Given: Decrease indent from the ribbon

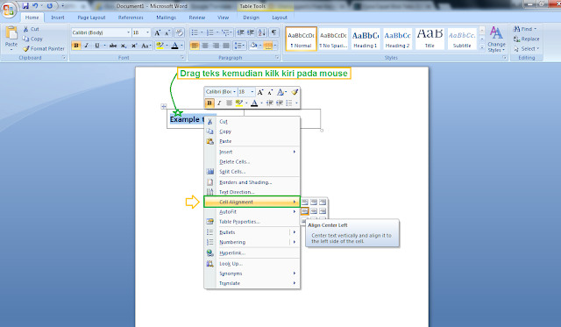Looking at the screenshot, I should coord(241,32).
